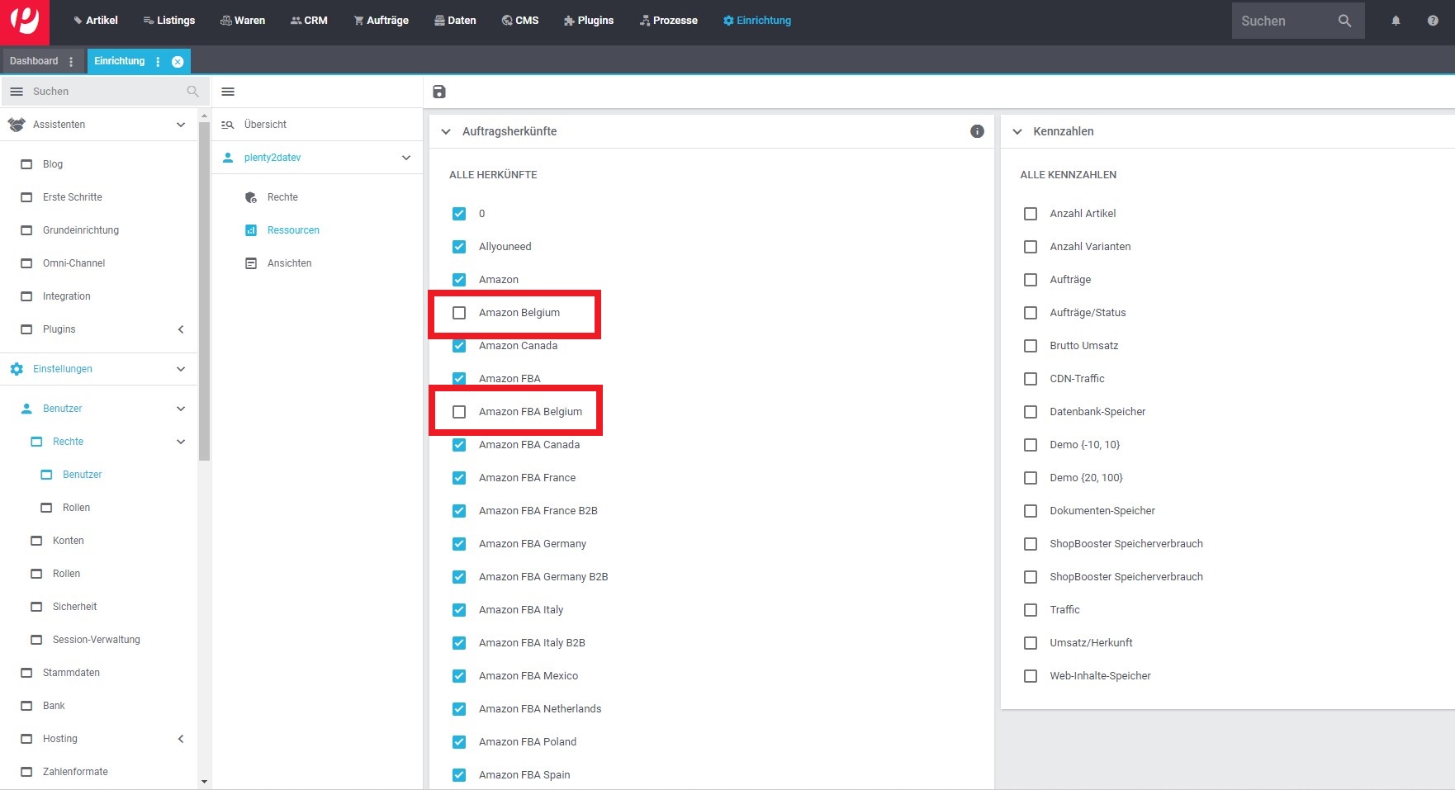
Task: Close the Einrichtung tab with its X icon
Action: pyautogui.click(x=178, y=61)
